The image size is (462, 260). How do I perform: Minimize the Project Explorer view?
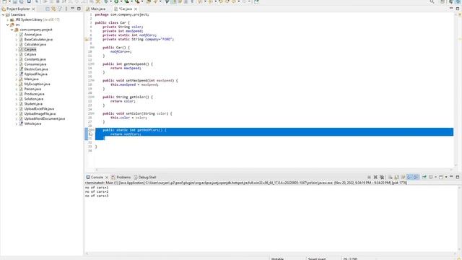[x=72, y=9]
